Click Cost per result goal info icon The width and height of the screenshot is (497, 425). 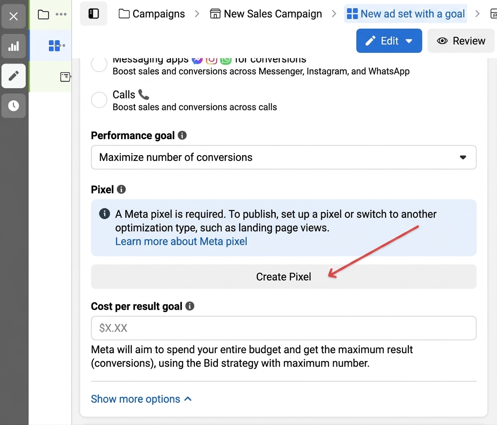tap(190, 306)
